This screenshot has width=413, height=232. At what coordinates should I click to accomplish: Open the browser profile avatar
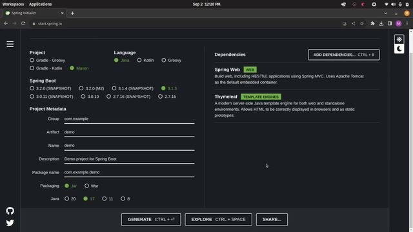[399, 23]
